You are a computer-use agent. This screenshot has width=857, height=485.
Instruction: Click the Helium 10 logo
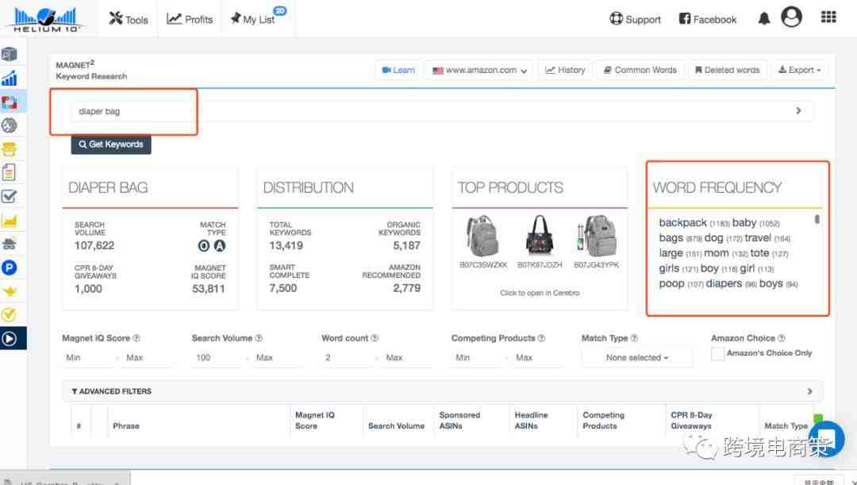tap(46, 18)
